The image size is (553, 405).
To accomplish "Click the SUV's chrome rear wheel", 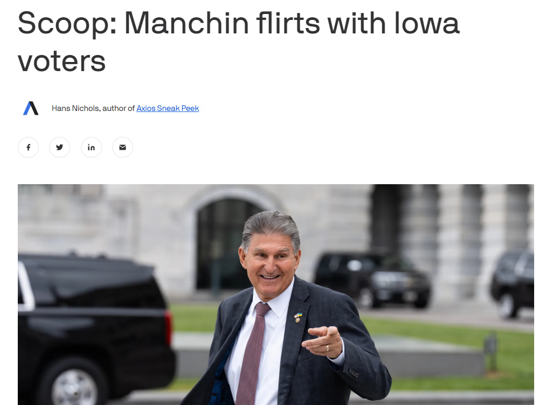I will pos(74,385).
